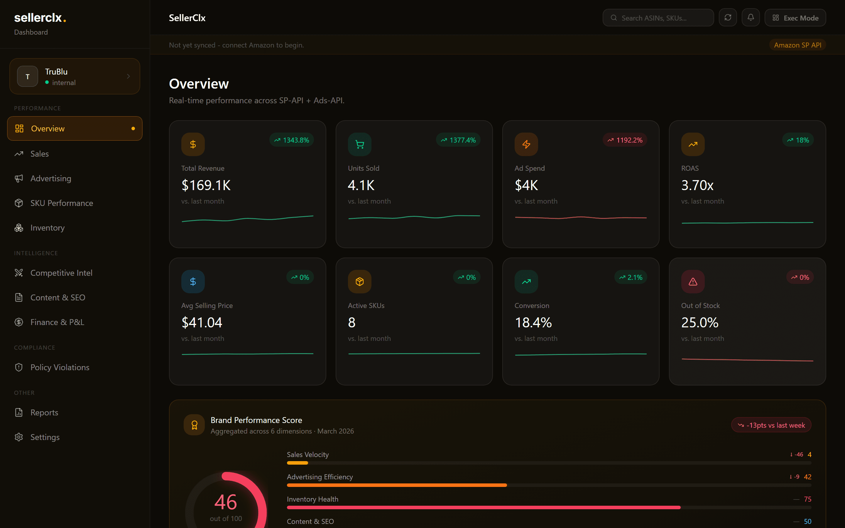
Task: Open Finance & P&L
Action: (x=75, y=322)
